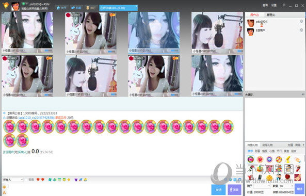Open the 商城 mall link

tap(298, 145)
